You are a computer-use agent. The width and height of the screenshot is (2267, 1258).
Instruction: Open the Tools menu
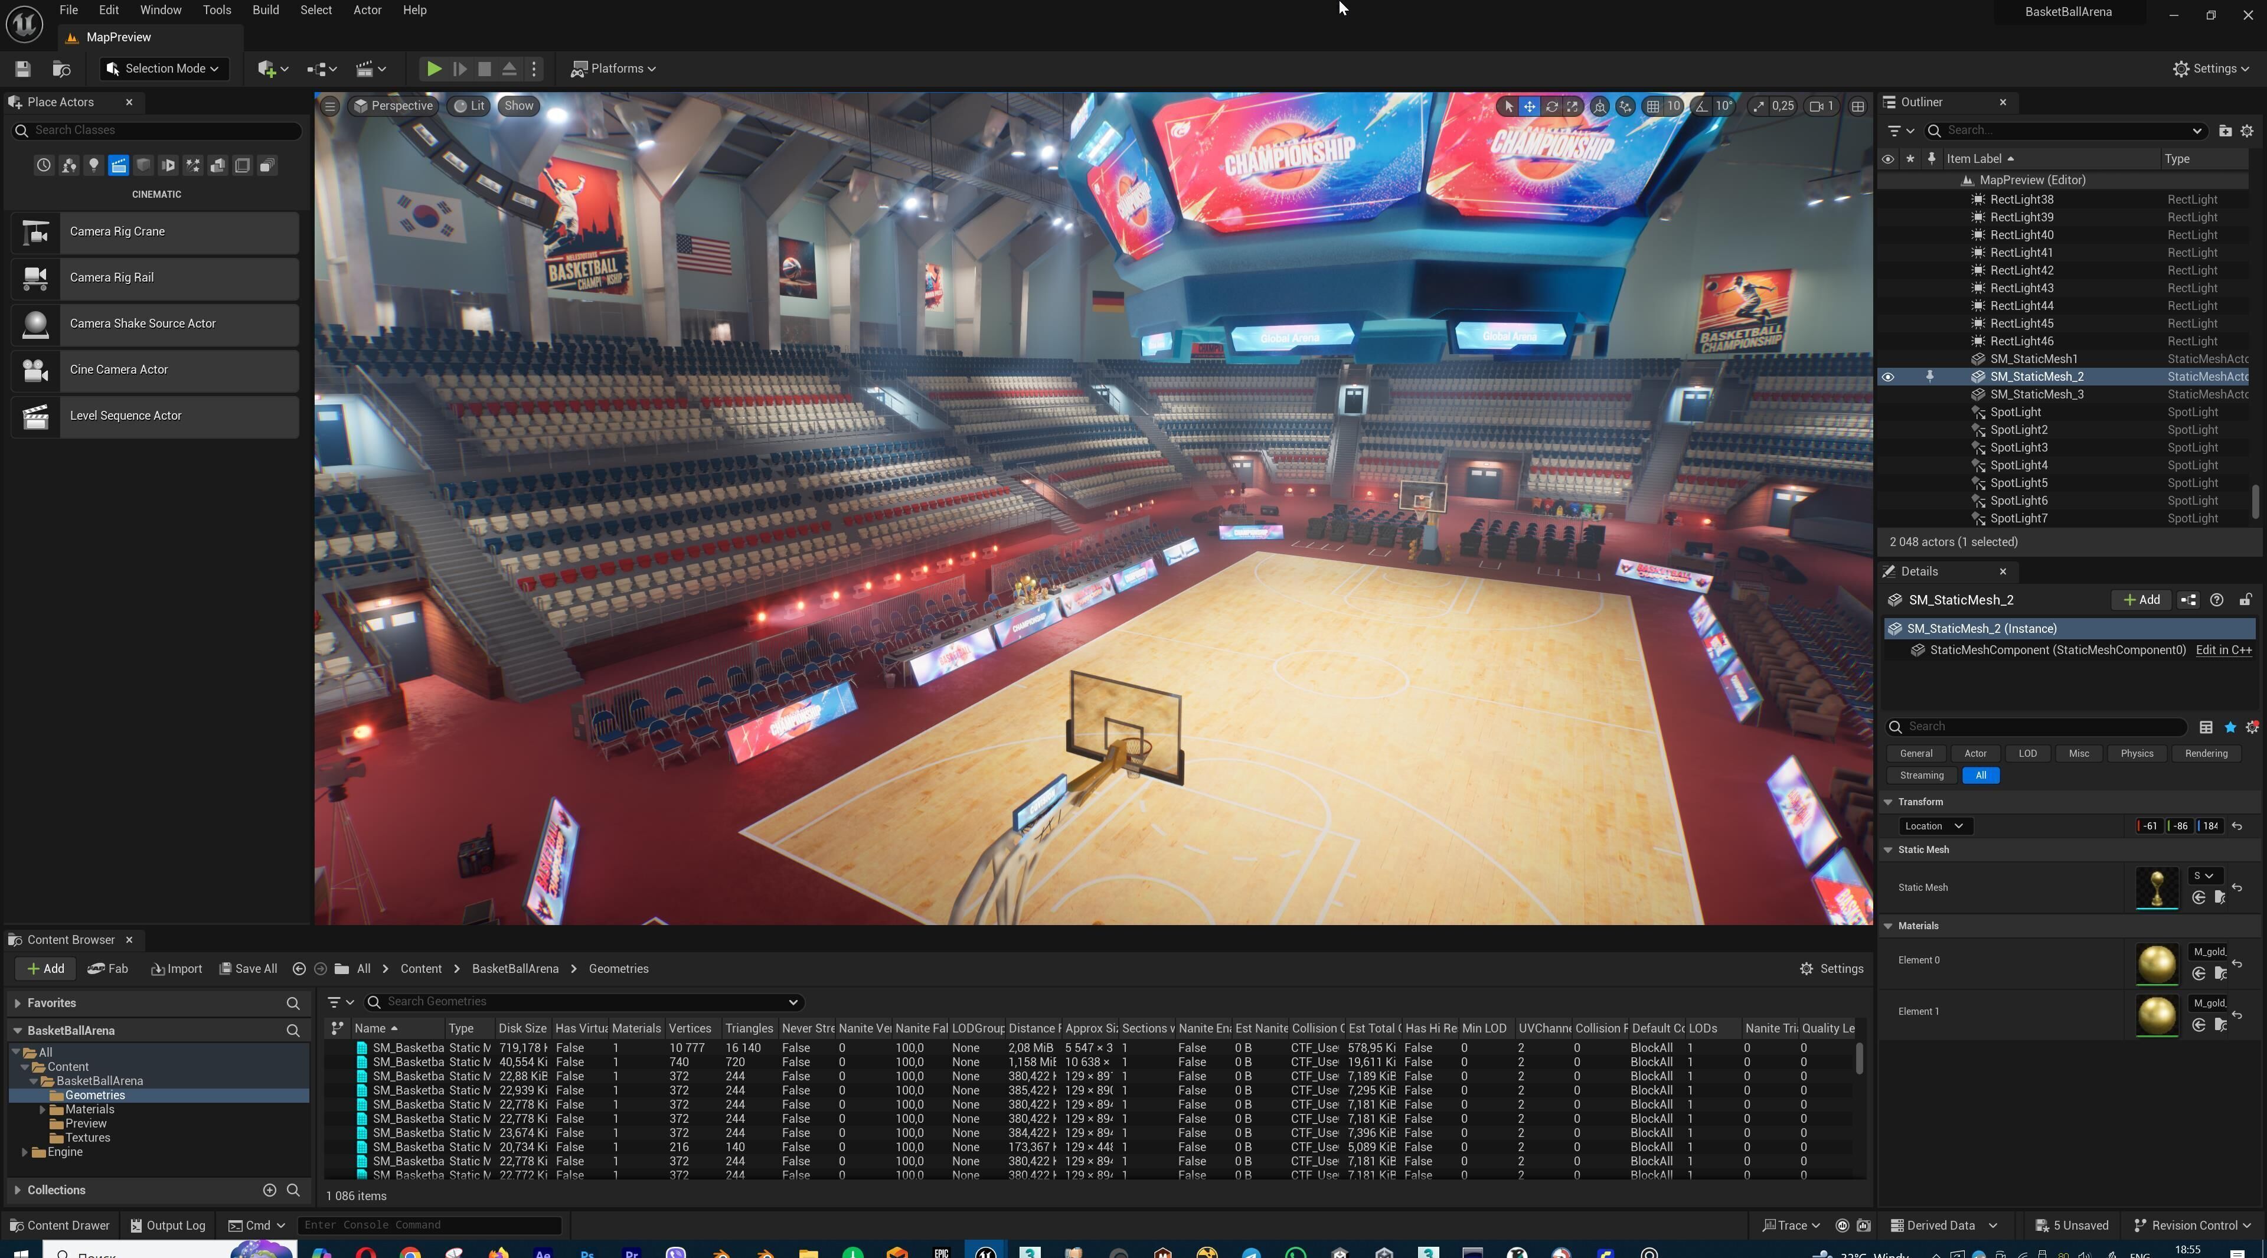click(217, 11)
